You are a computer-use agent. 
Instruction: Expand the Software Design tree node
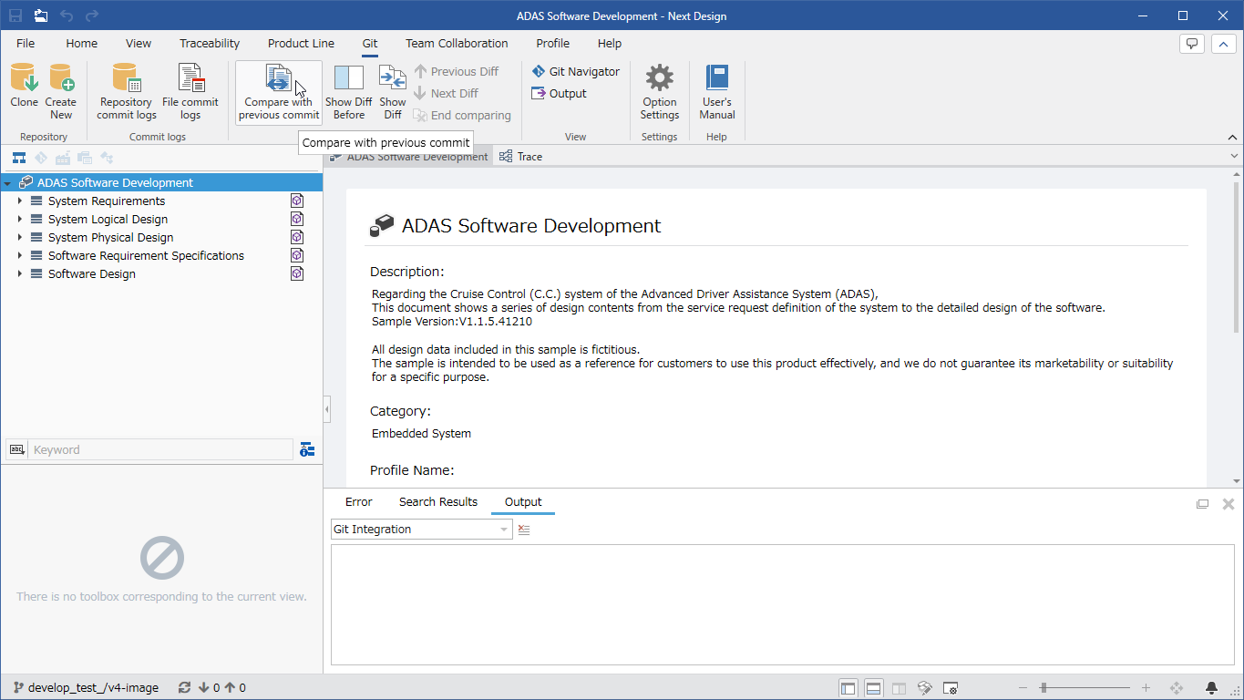[19, 273]
